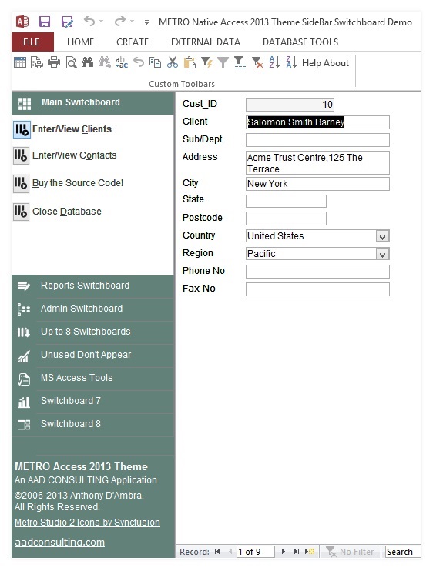Viewport: 433px width, 571px height.
Task: Click into the State field
Action: point(286,201)
